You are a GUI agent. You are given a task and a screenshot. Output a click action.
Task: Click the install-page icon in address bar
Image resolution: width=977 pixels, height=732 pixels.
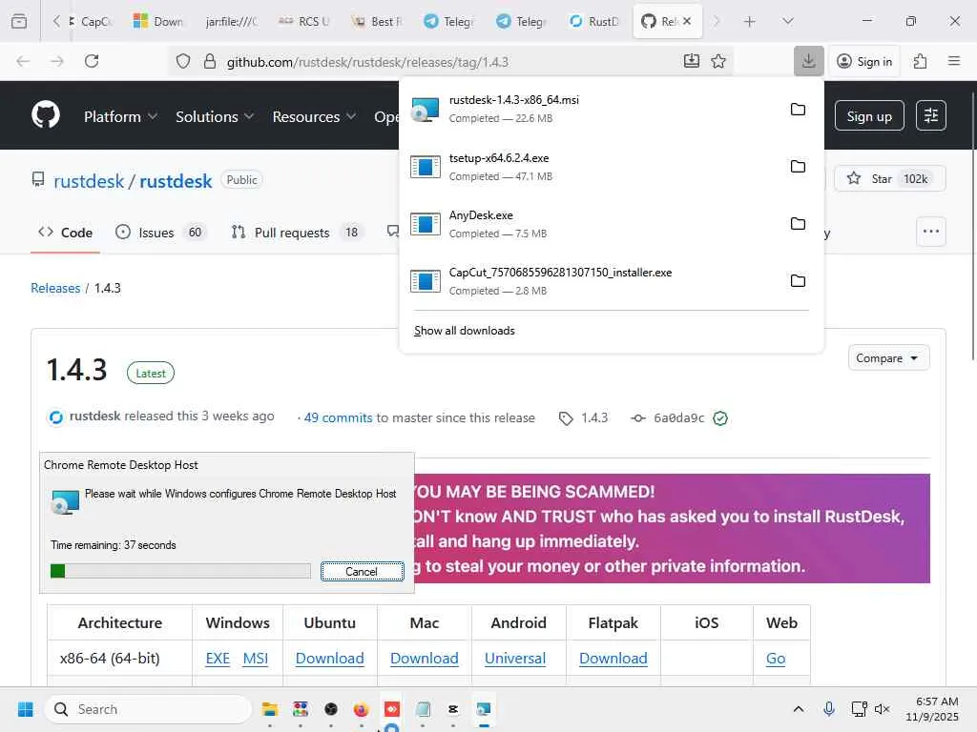coord(691,61)
